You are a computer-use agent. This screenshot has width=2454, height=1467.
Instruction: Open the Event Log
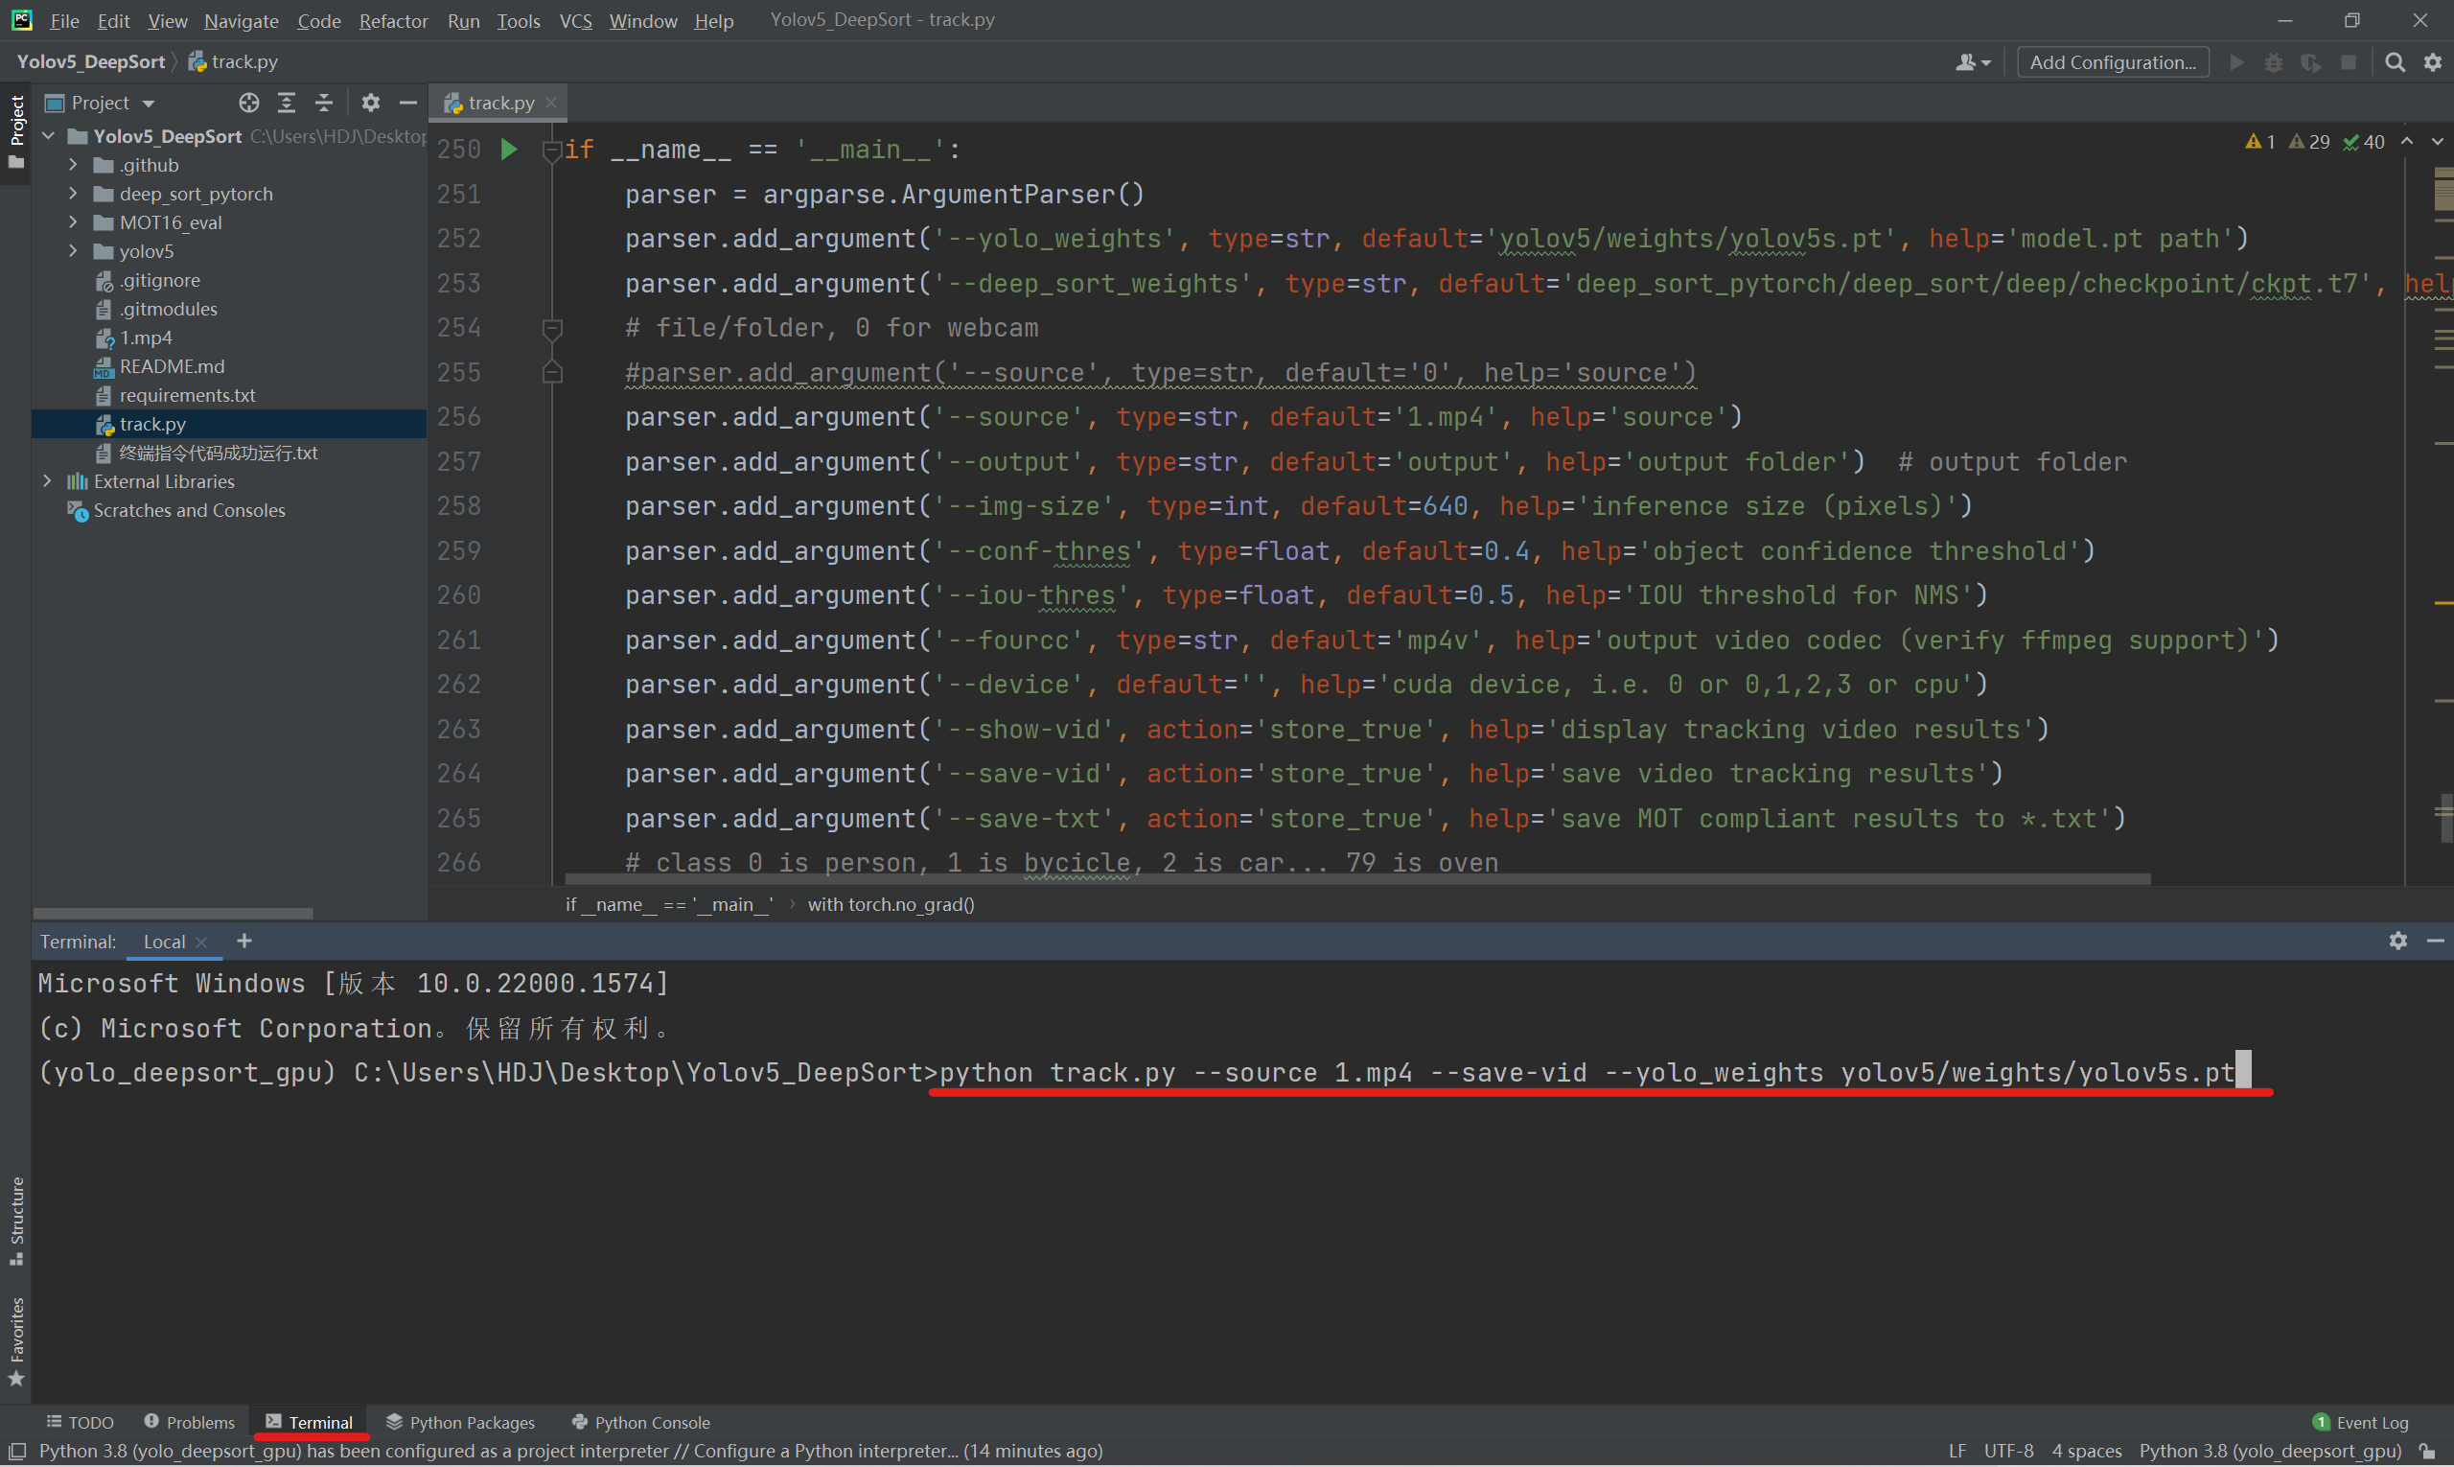[2361, 1422]
